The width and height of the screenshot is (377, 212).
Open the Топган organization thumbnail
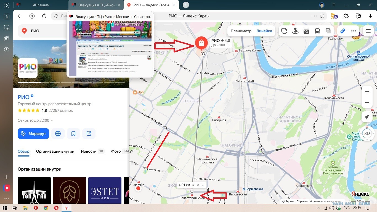click(34, 190)
